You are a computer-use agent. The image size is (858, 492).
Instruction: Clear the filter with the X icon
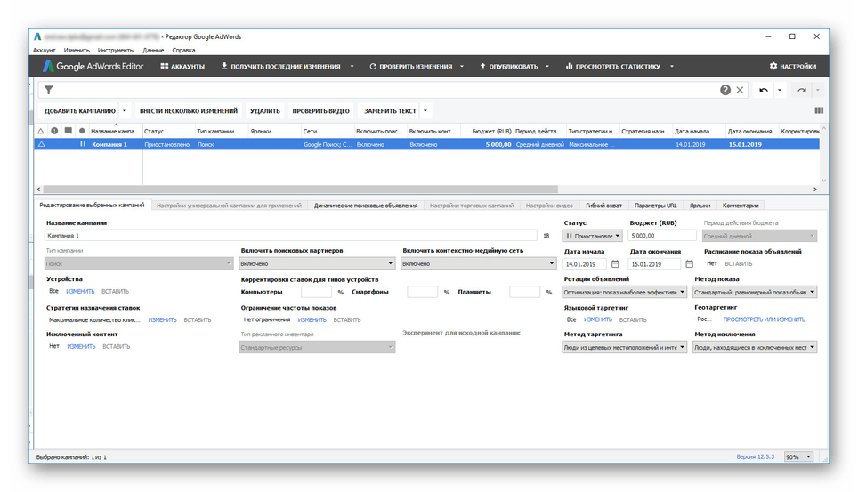[740, 90]
